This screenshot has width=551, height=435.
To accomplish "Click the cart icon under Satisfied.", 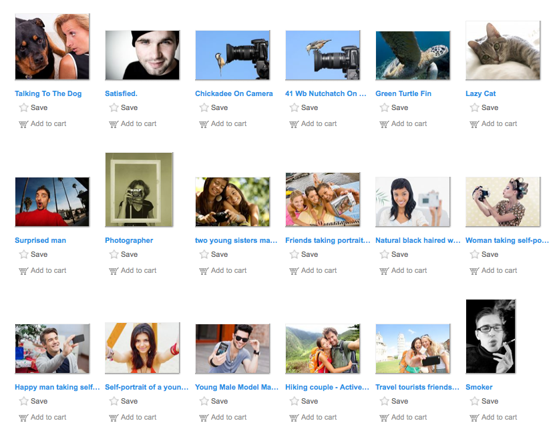I will pos(114,124).
